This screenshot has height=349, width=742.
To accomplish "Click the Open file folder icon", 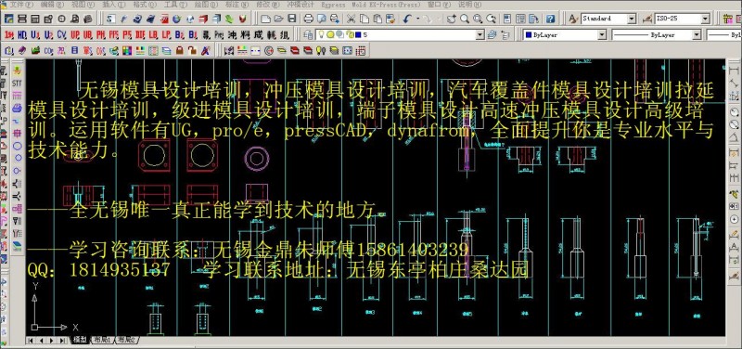I will 279,19.
